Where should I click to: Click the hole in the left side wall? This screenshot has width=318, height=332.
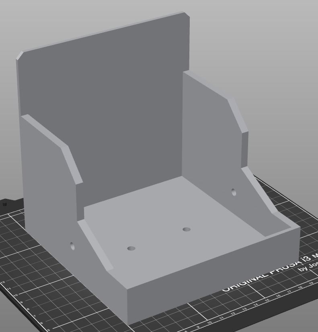coord(73,246)
